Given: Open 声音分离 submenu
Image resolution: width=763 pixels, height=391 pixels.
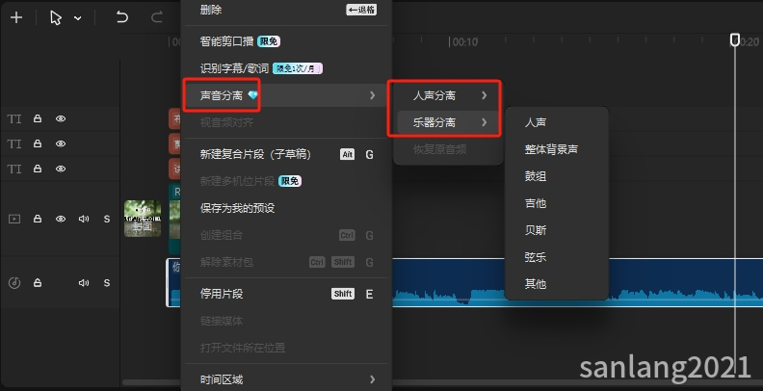Looking at the screenshot, I should (286, 95).
